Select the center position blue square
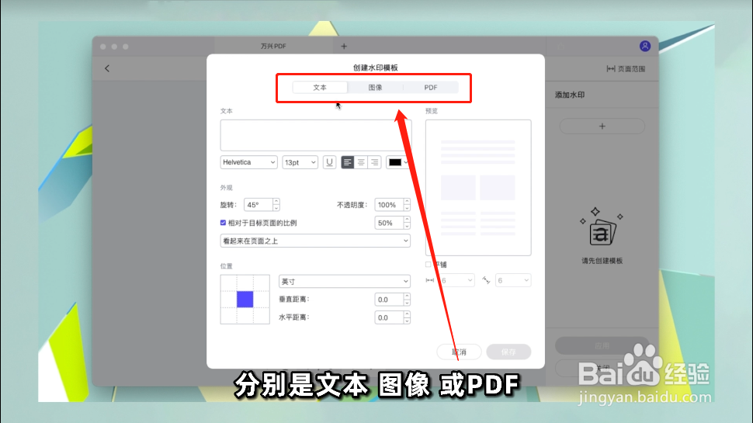 click(245, 299)
